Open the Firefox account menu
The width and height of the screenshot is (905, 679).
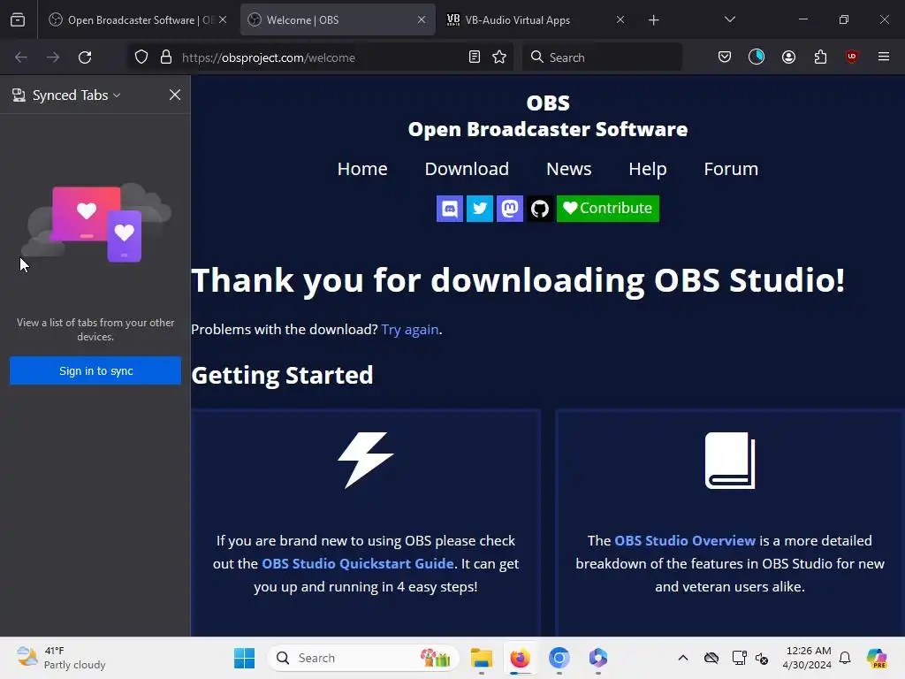[x=788, y=57]
